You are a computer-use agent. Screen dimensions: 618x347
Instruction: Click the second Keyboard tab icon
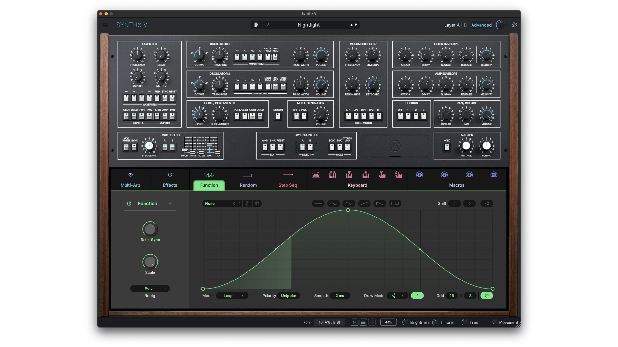333,175
